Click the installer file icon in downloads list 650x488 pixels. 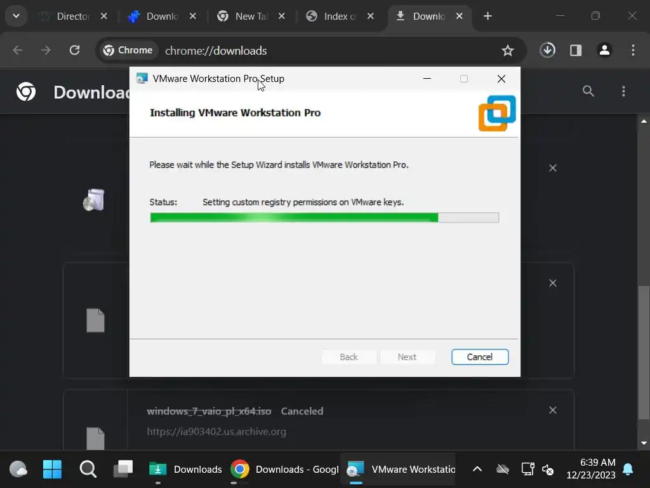[94, 200]
